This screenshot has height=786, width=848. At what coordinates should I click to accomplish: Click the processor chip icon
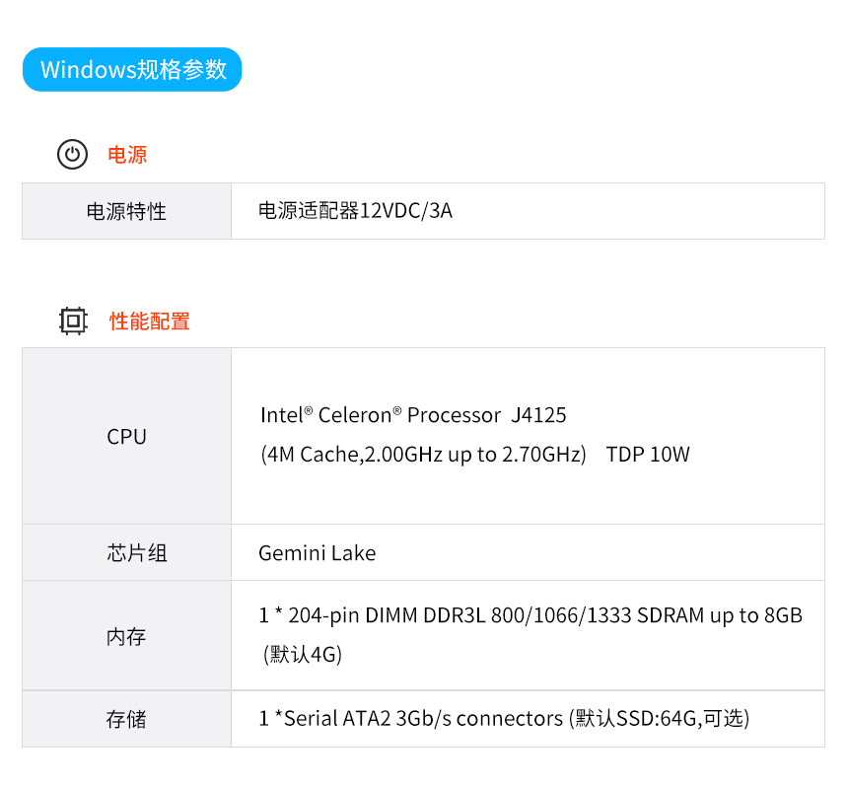72,321
